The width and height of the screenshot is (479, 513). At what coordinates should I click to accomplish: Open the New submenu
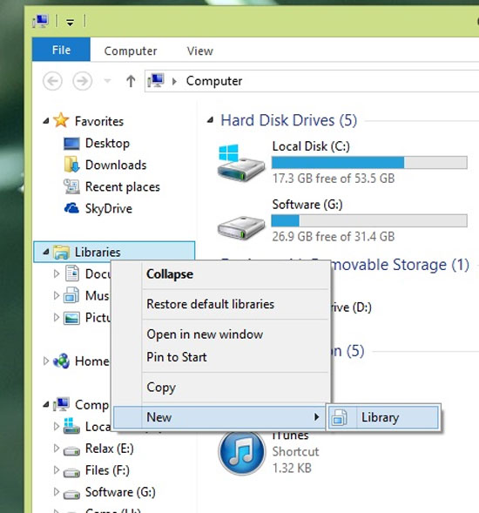pyautogui.click(x=219, y=417)
